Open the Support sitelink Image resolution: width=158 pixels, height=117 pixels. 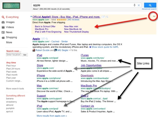tap(41, 96)
